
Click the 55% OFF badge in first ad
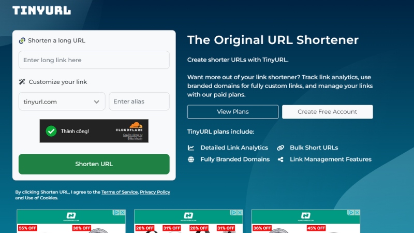(x=27, y=228)
